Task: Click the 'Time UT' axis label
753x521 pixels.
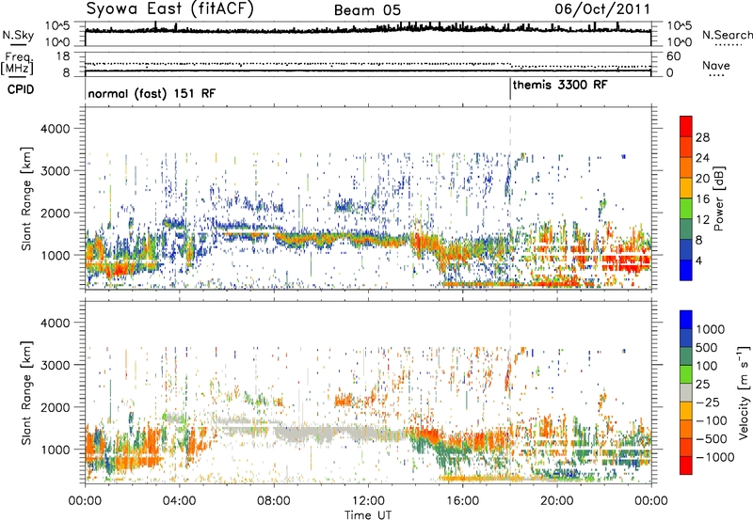Action: click(368, 515)
